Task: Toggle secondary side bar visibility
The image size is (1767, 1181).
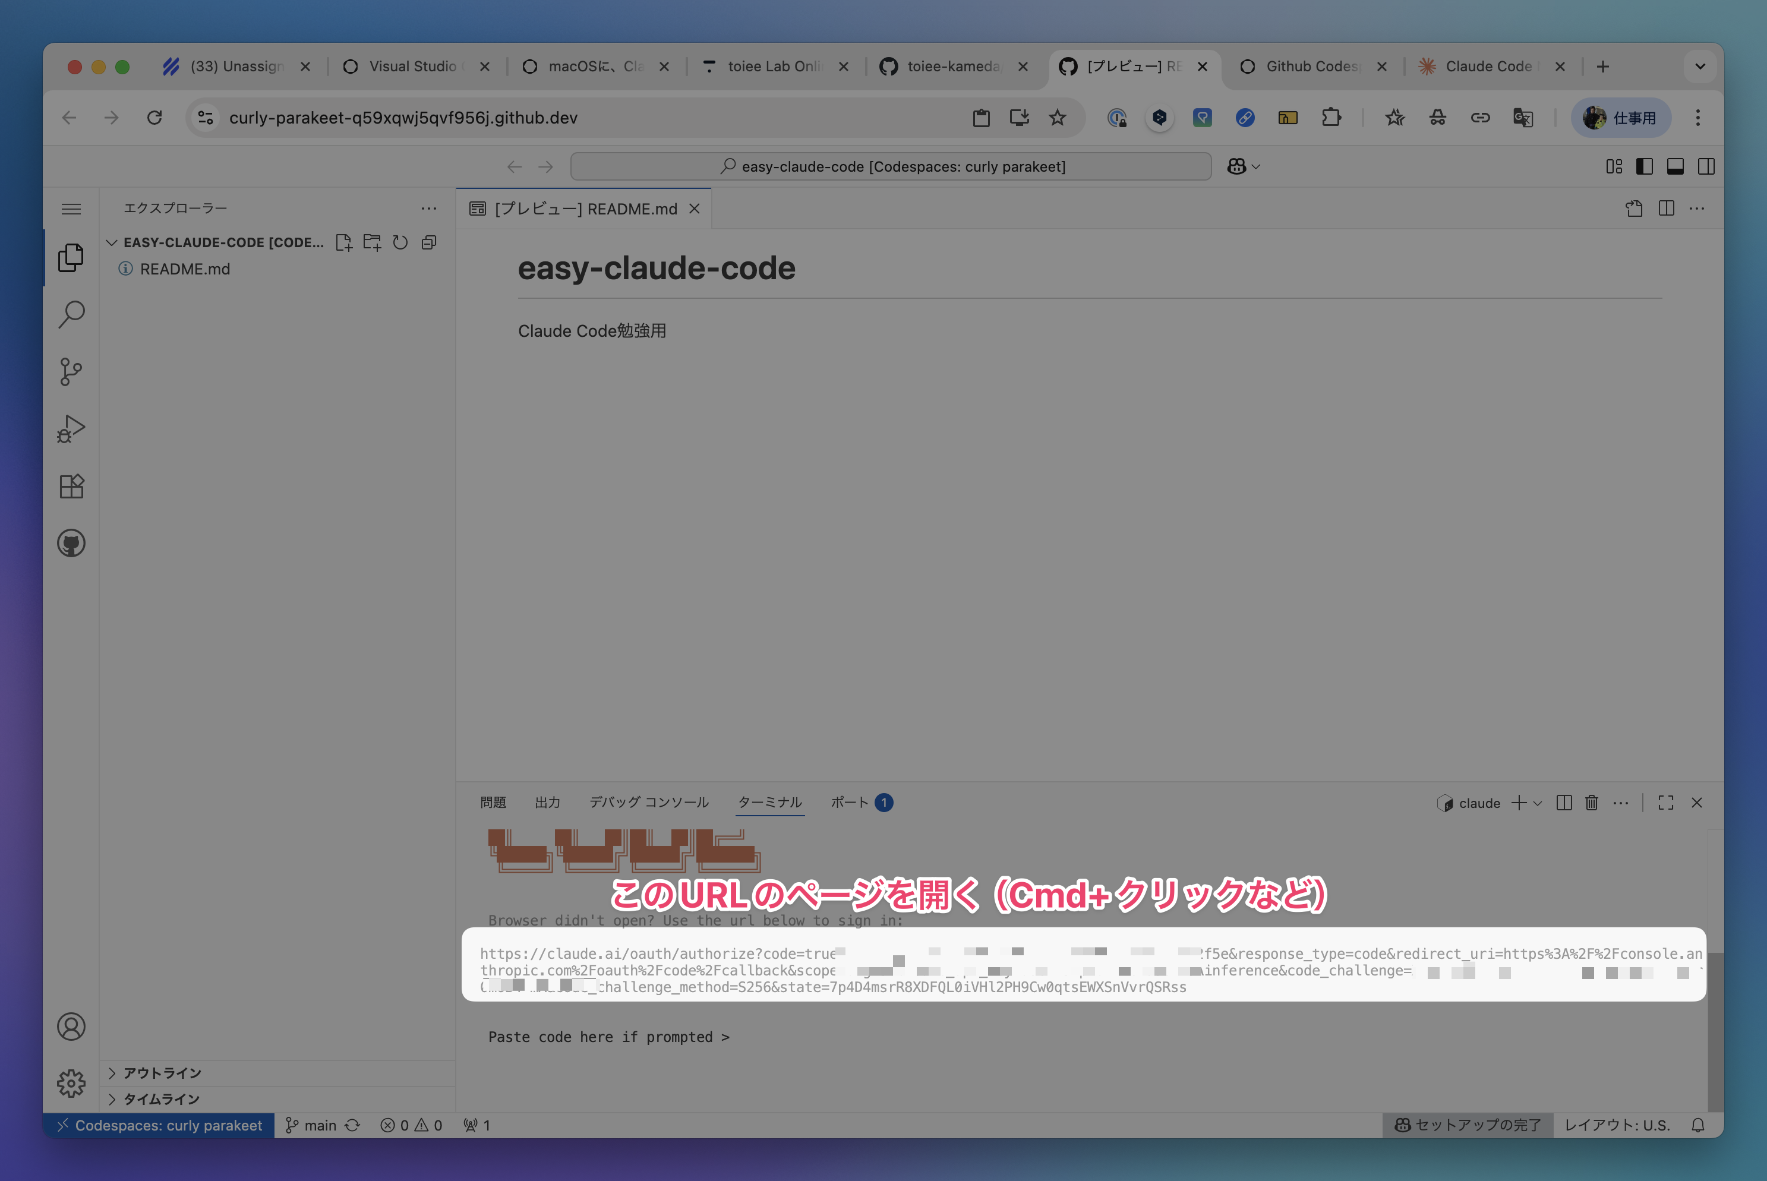Action: (x=1707, y=166)
